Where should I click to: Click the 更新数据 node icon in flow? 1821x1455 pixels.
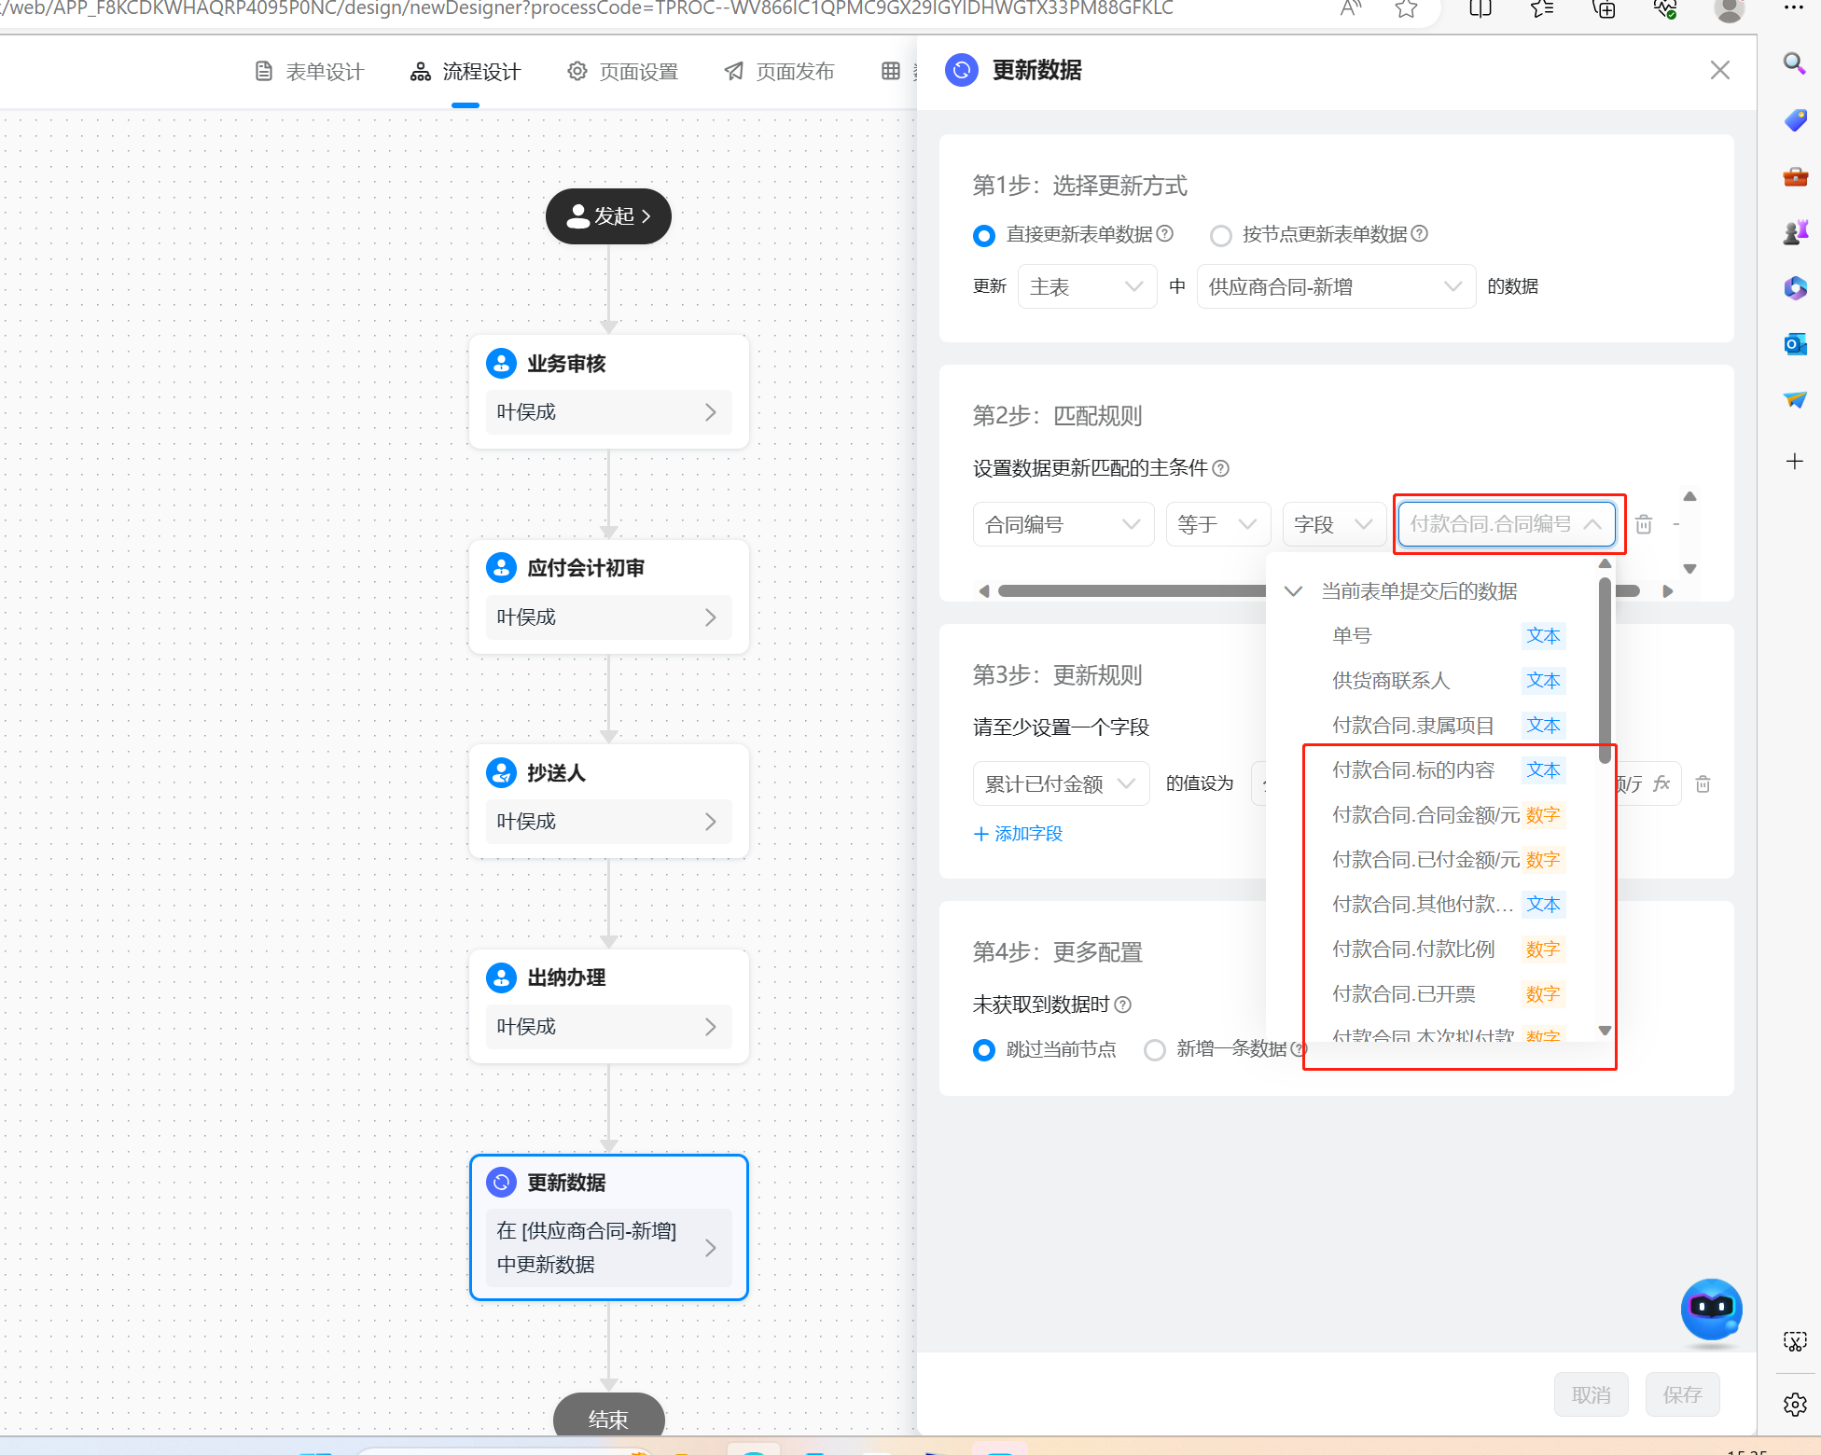point(502,1183)
